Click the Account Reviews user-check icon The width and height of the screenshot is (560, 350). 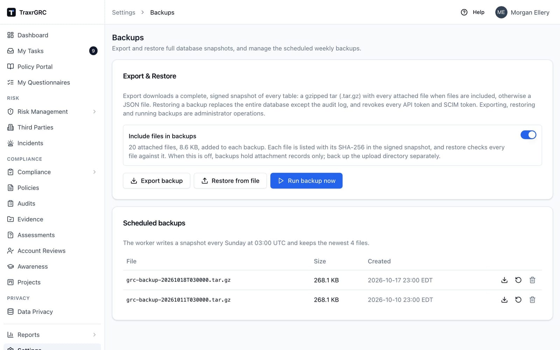coord(10,251)
